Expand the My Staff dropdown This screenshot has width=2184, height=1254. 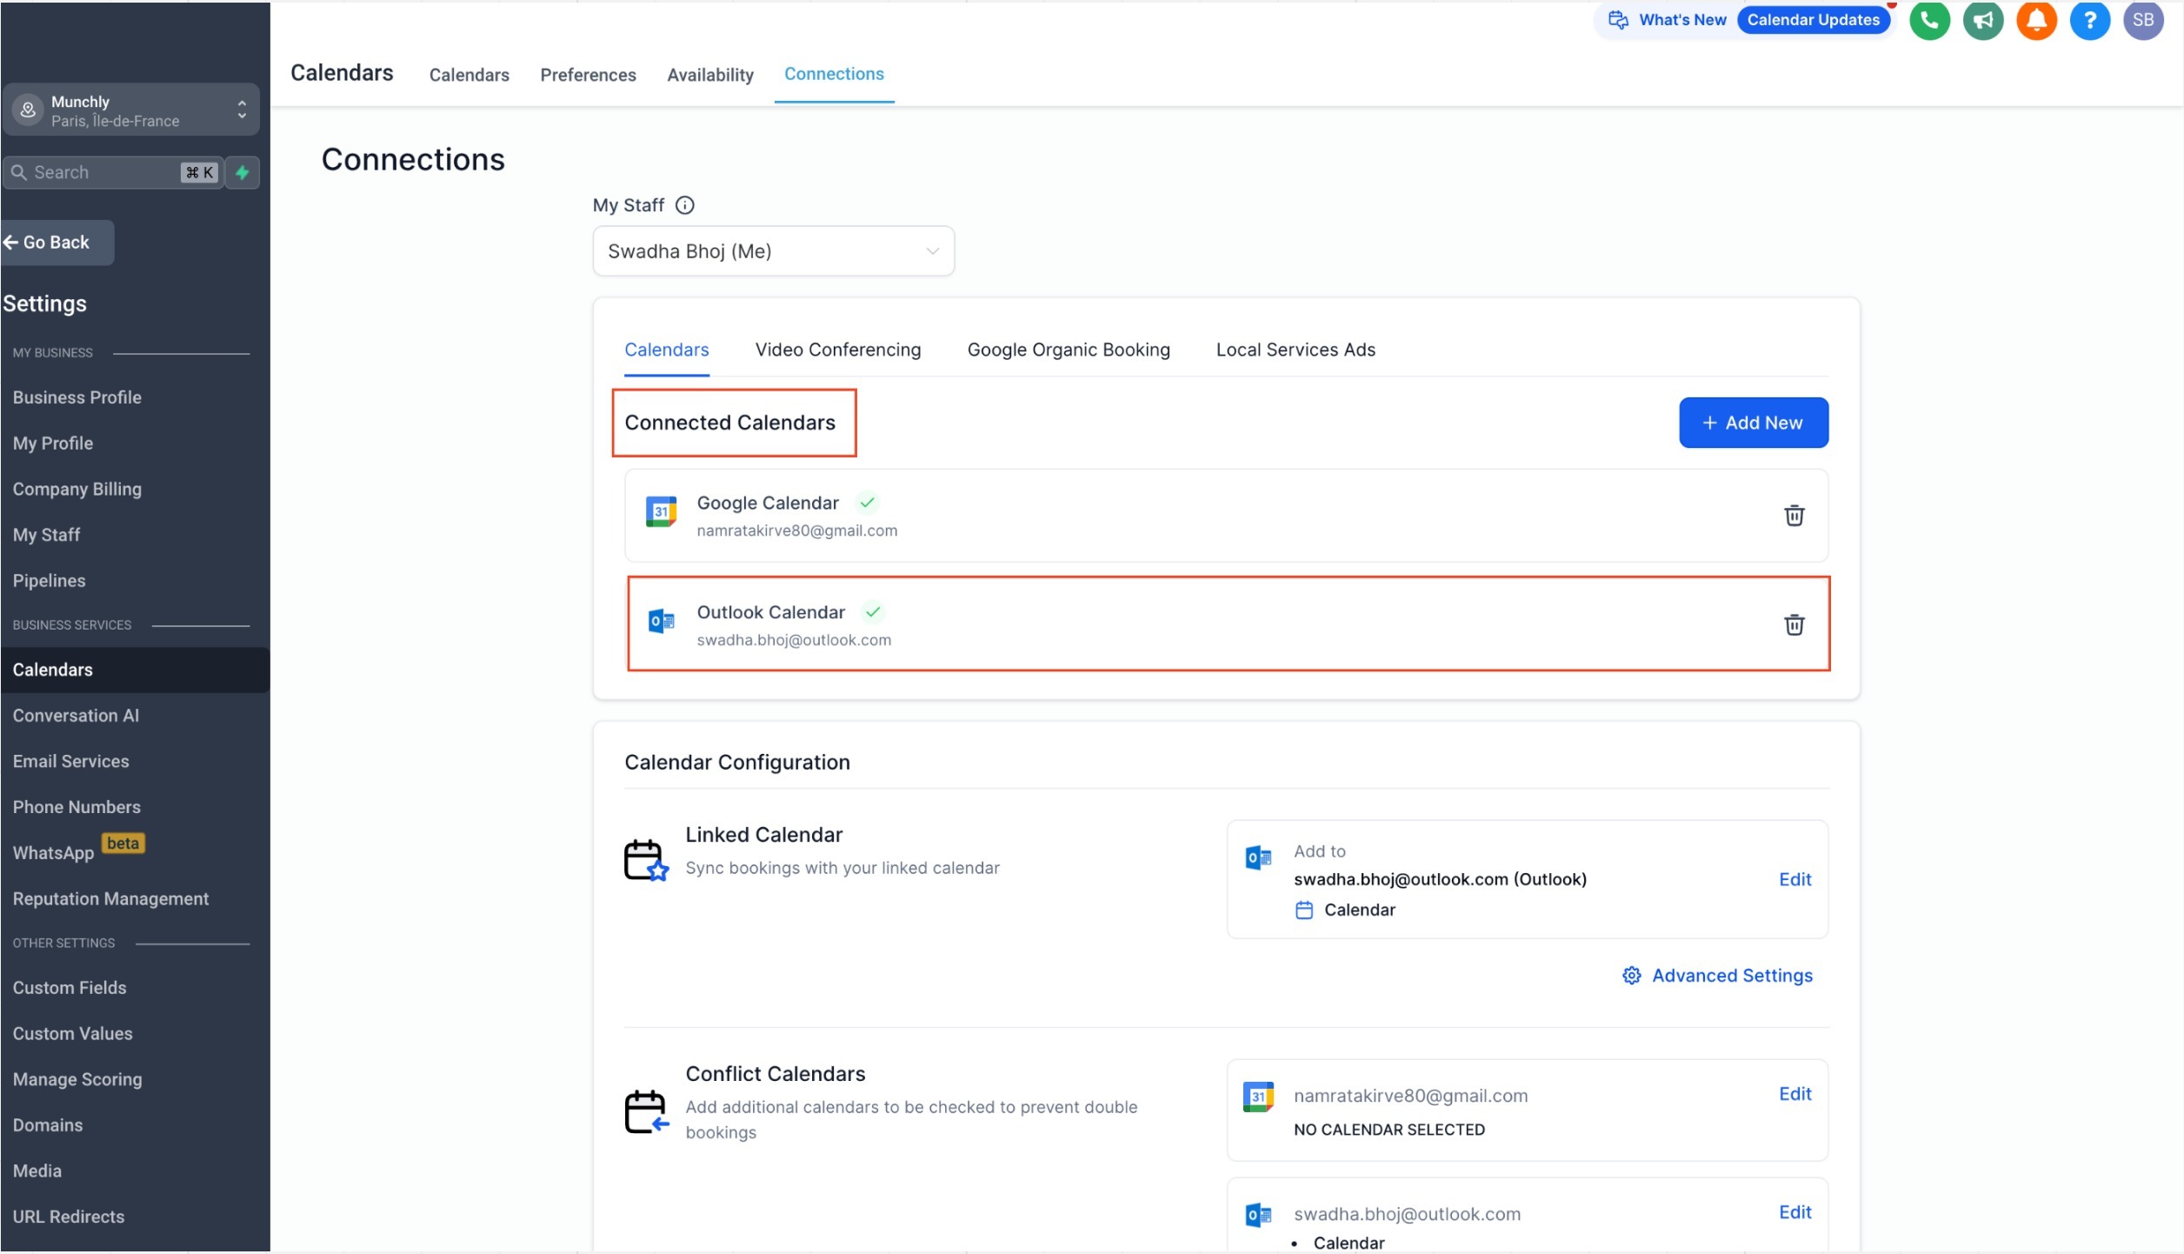[773, 251]
